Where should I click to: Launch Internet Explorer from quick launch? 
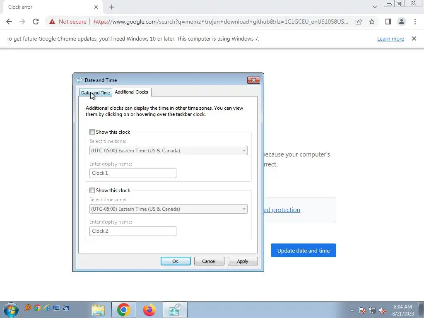coord(47,308)
